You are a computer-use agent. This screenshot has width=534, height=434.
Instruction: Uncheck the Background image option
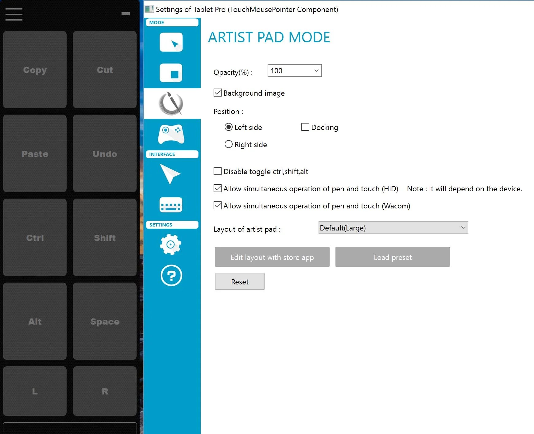(x=217, y=93)
